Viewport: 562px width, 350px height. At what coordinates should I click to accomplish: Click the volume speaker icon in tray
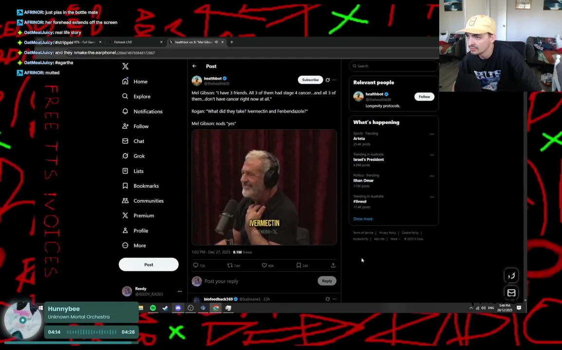click(x=483, y=308)
